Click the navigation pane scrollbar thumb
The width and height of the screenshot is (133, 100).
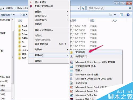13,57
